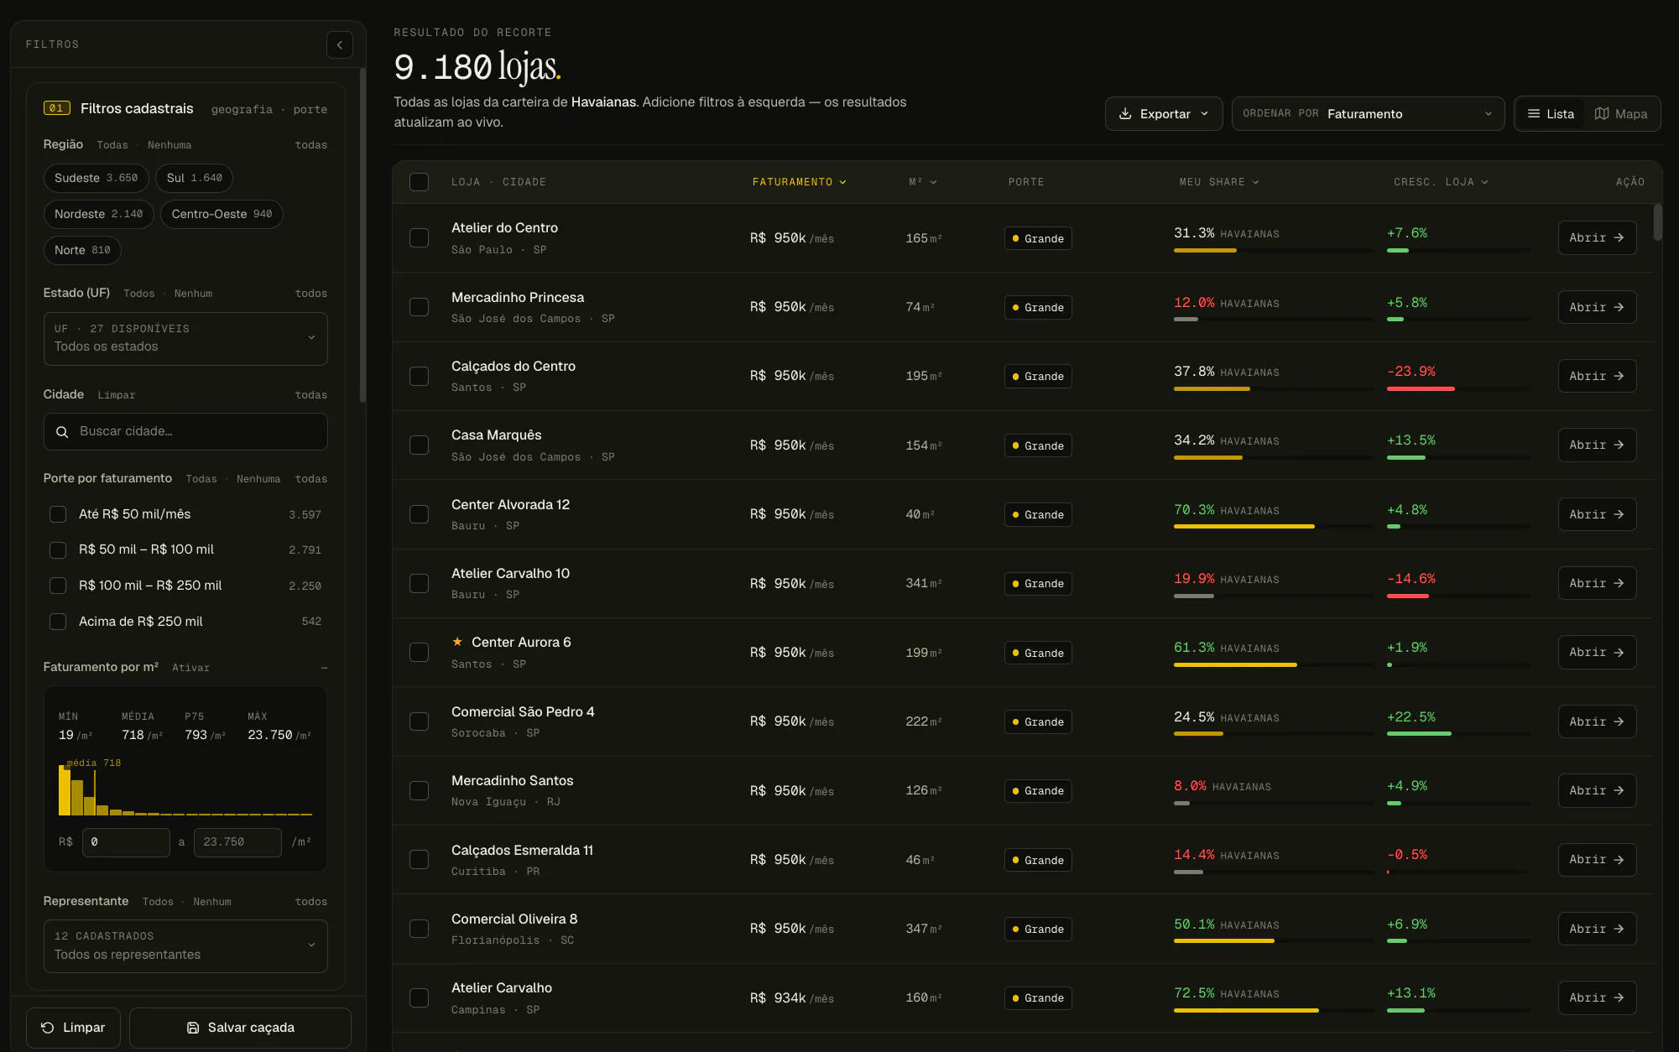The width and height of the screenshot is (1679, 1052).
Task: Click Todos link next to Representante
Action: click(158, 902)
